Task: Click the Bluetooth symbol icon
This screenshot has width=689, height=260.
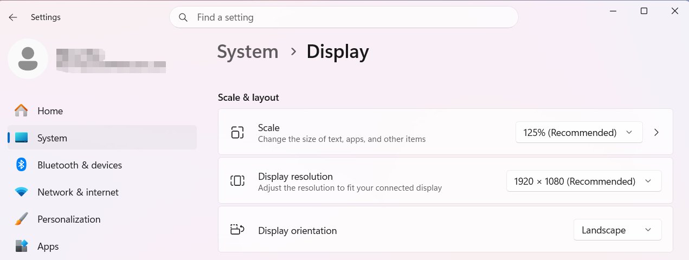Action: tap(21, 165)
